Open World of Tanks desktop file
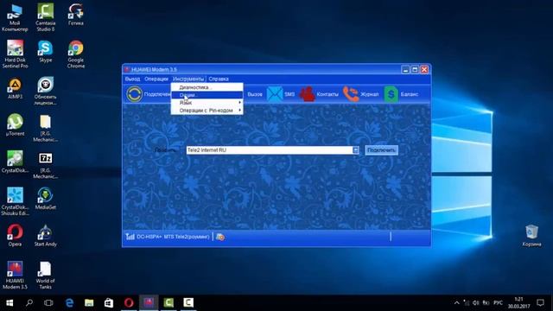 pos(46,276)
